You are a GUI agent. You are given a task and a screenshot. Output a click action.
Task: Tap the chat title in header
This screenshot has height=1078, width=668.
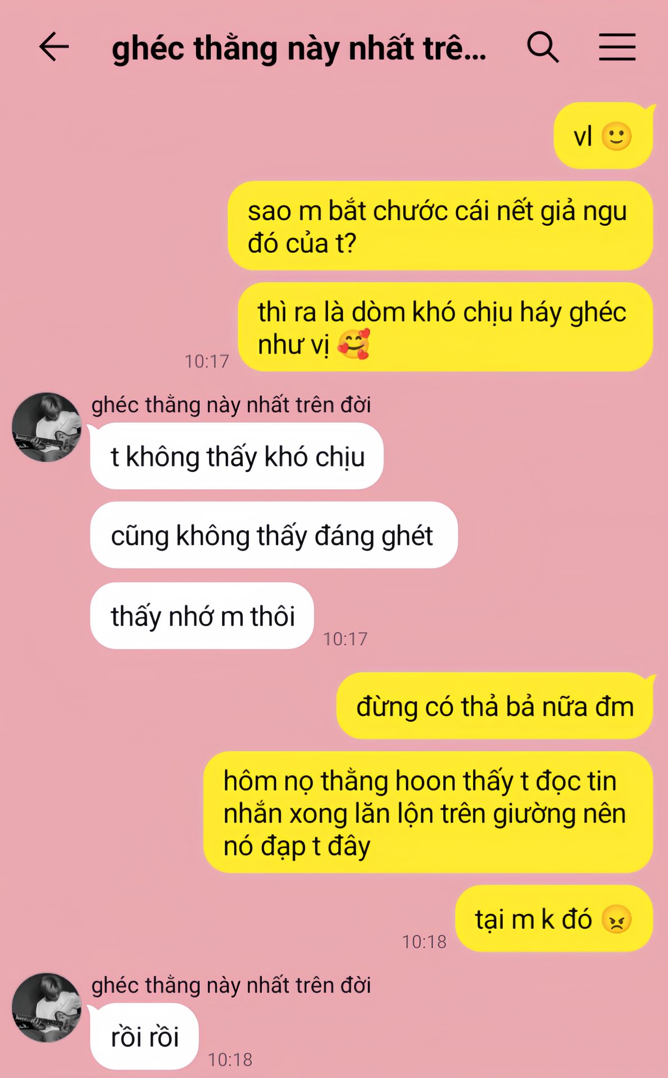tap(299, 48)
